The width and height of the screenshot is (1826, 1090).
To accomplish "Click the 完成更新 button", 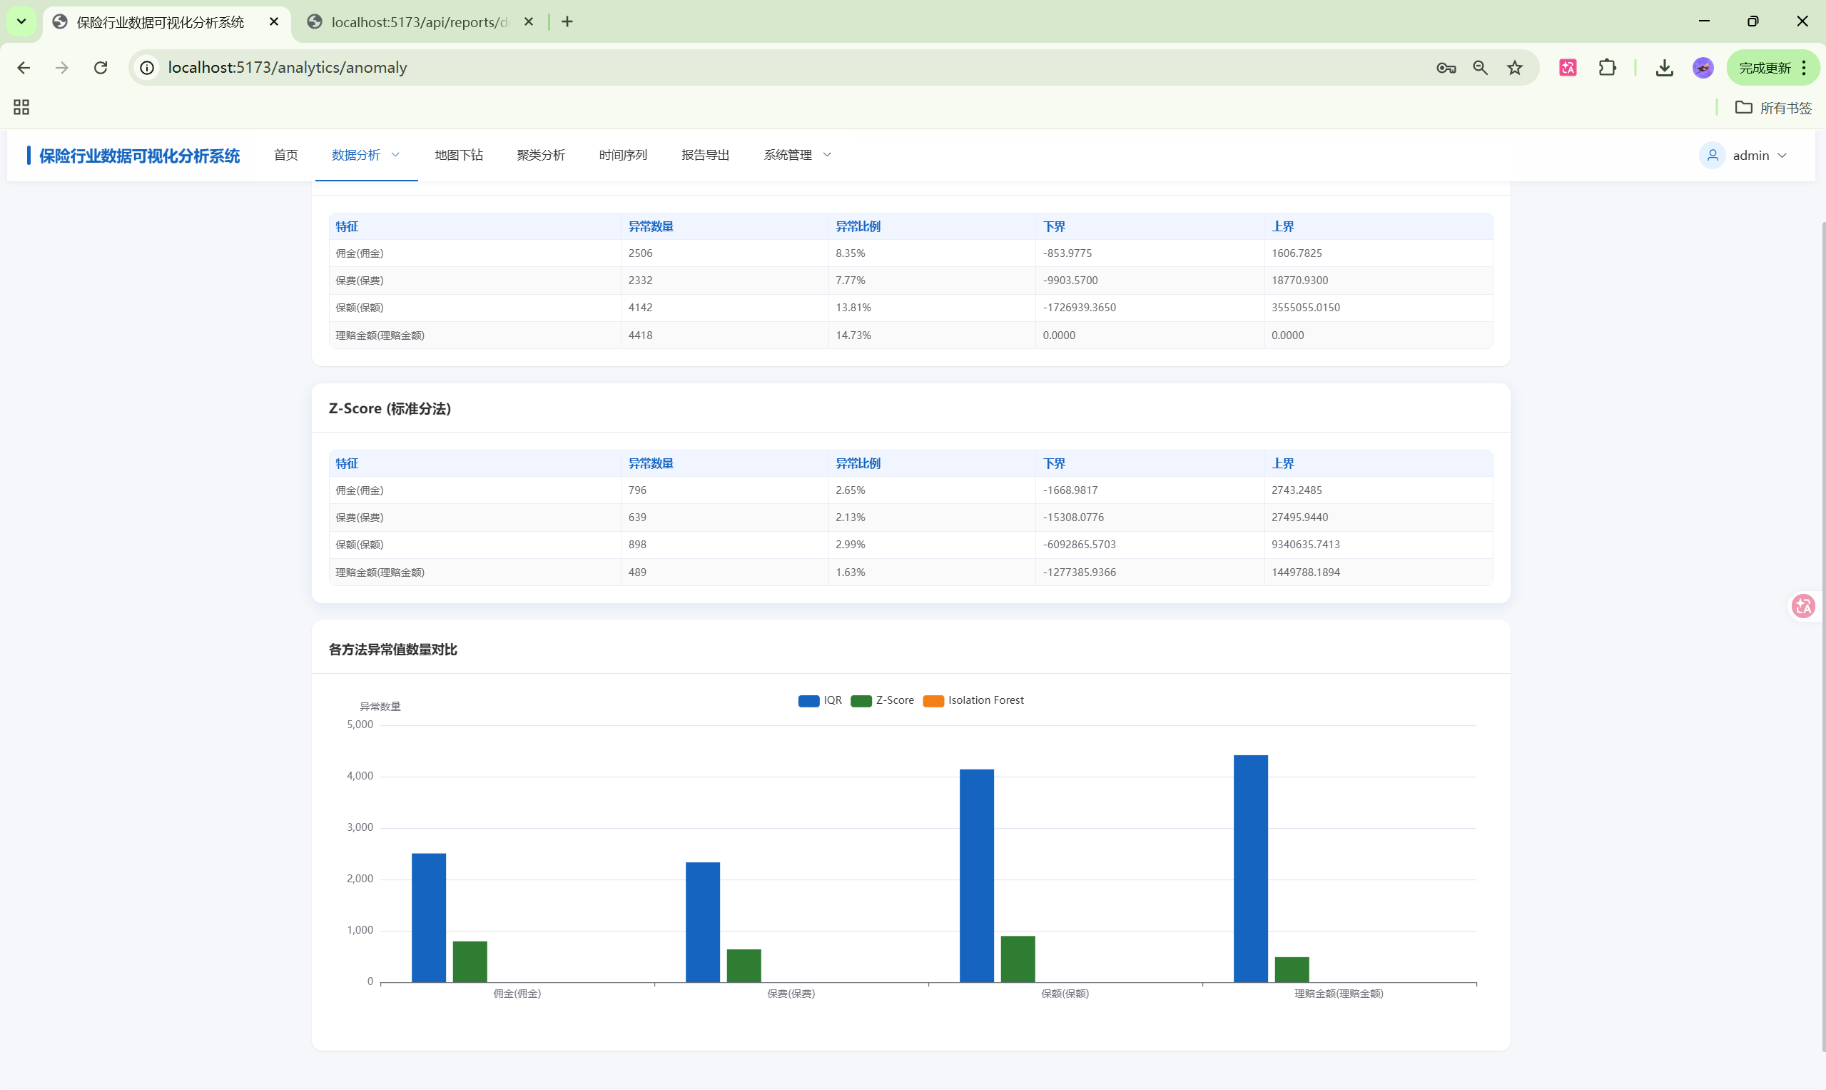I will (x=1765, y=68).
